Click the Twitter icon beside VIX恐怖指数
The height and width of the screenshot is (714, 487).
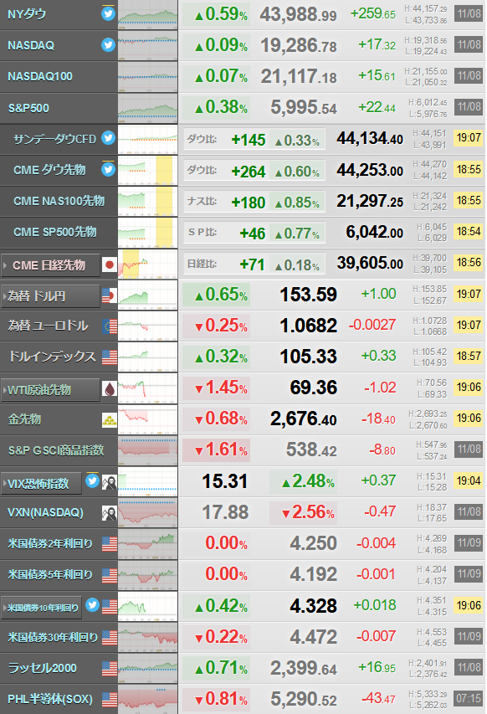click(x=92, y=480)
